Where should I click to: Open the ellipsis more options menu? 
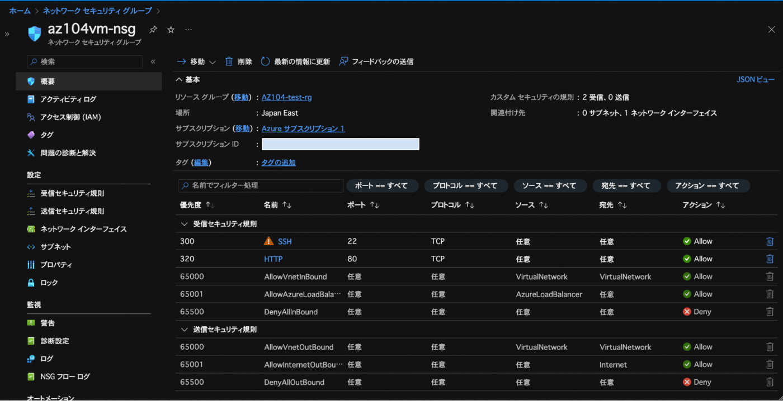(188, 30)
